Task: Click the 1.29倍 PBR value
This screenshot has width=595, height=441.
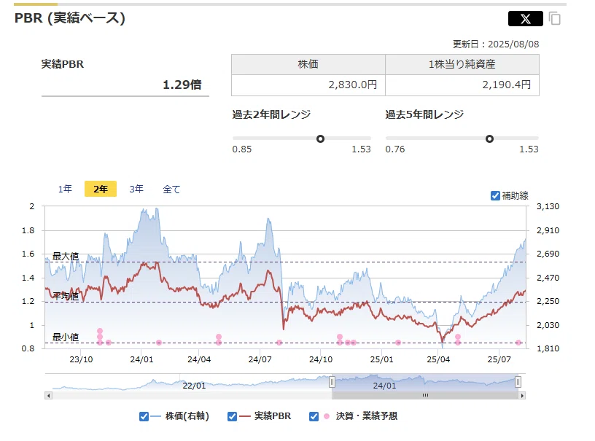Action: tap(182, 85)
